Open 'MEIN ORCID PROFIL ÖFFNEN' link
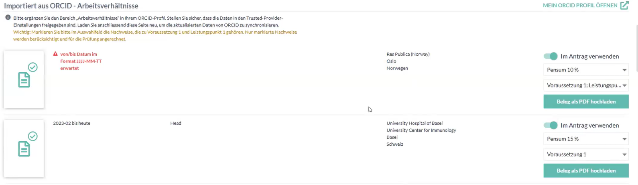The width and height of the screenshot is (638, 185). 580,6
